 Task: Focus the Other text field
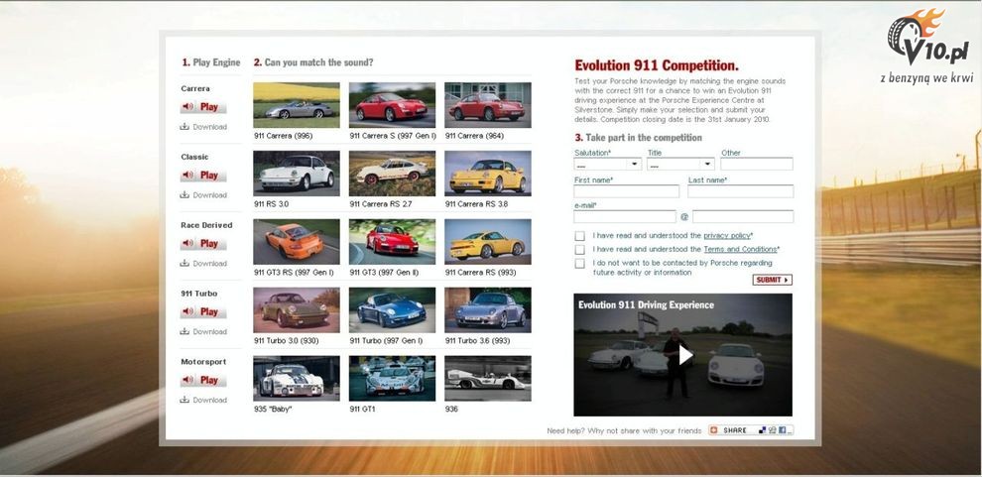[757, 164]
